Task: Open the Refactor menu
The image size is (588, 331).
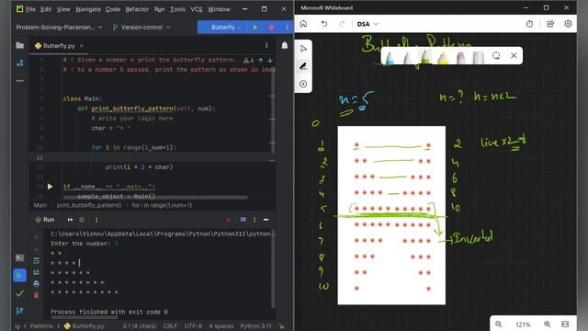Action: coord(137,9)
